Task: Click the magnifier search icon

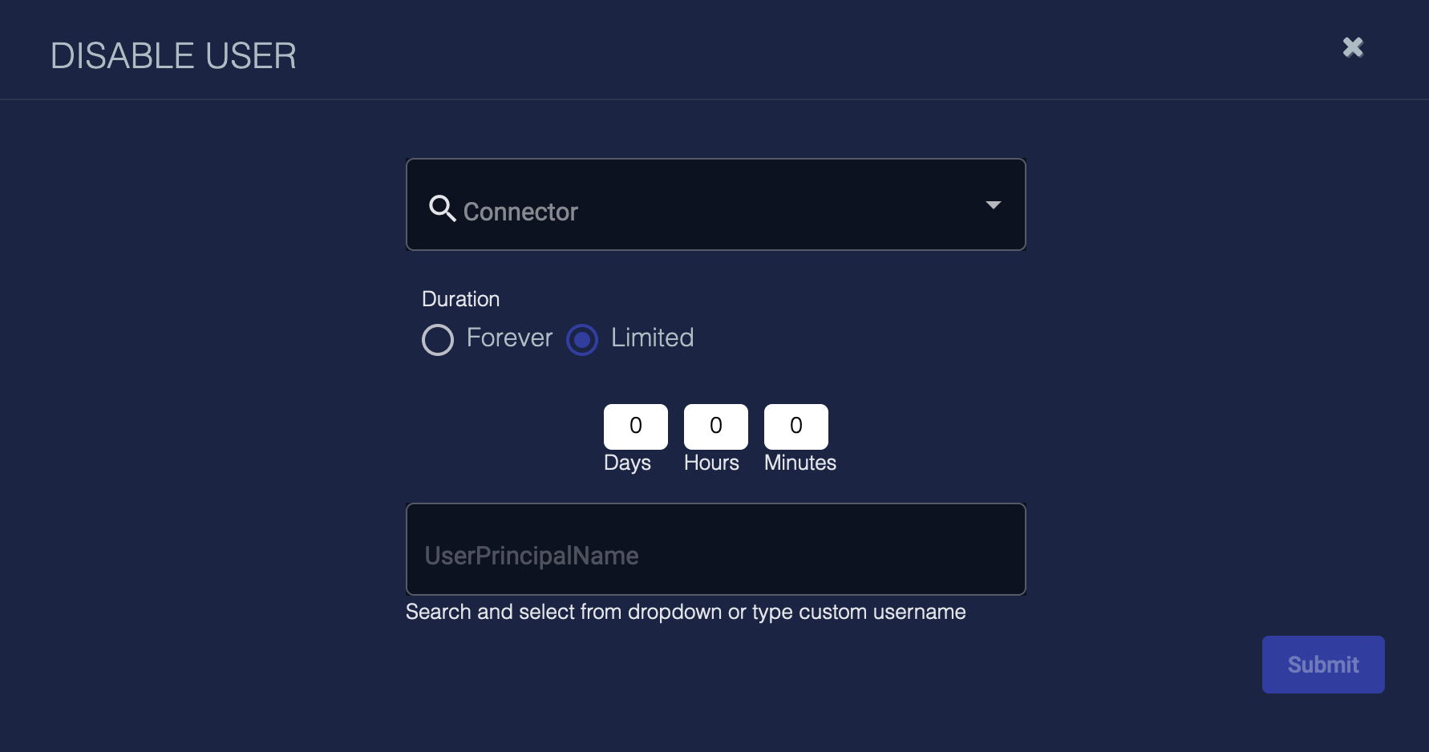Action: pos(442,208)
